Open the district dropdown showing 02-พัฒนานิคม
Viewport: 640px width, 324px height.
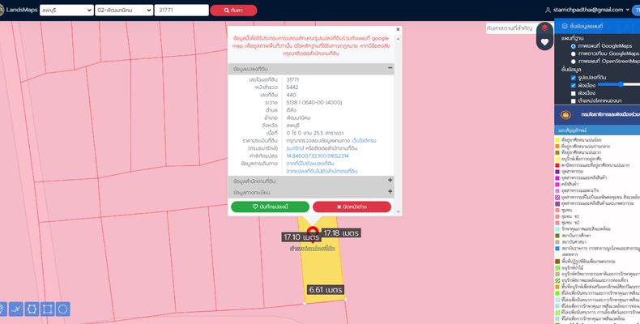tap(124, 11)
